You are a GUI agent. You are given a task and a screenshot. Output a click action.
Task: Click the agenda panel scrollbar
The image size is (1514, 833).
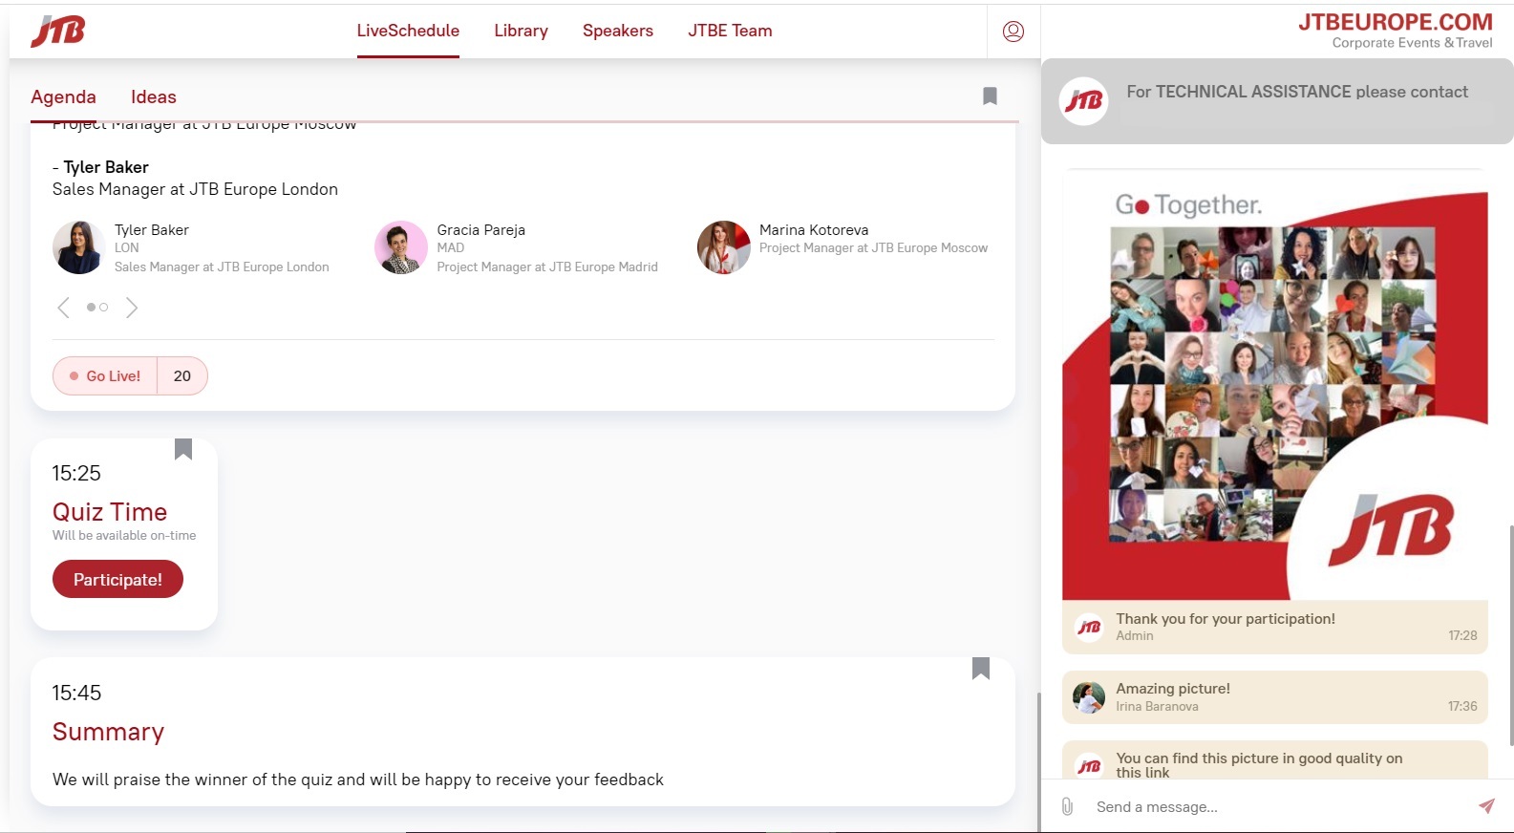(1038, 761)
